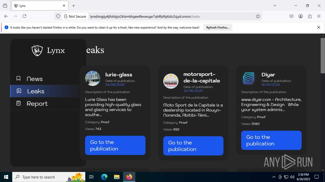
Task: Open the News menu item
Action: click(x=45, y=79)
